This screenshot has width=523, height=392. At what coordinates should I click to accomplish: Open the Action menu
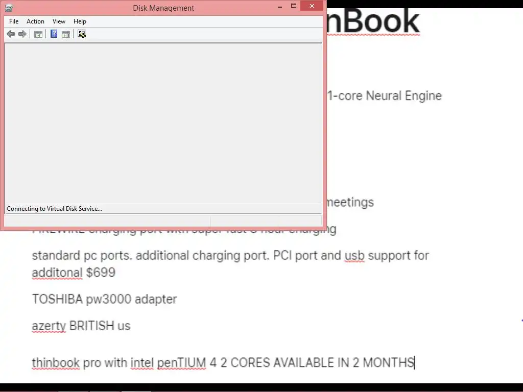point(35,21)
